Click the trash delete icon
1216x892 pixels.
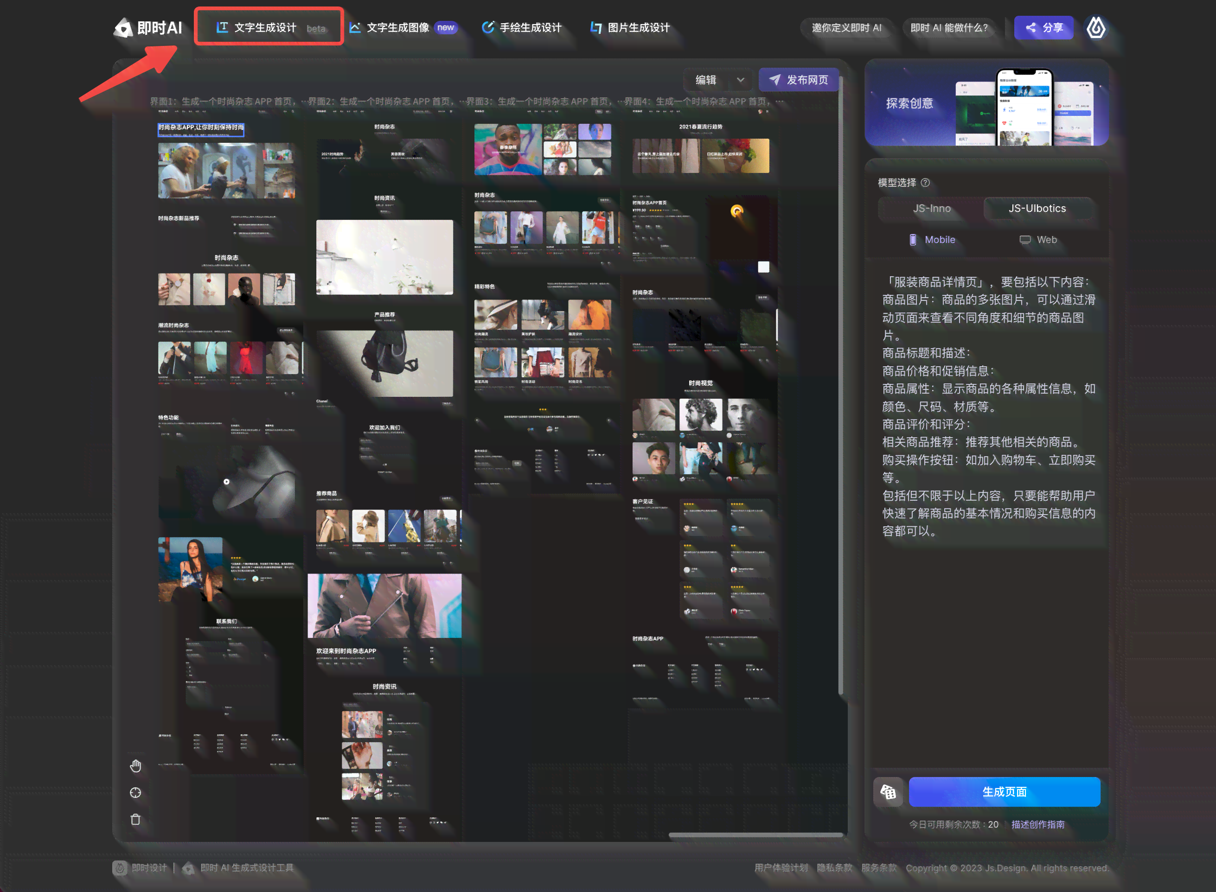(x=135, y=819)
